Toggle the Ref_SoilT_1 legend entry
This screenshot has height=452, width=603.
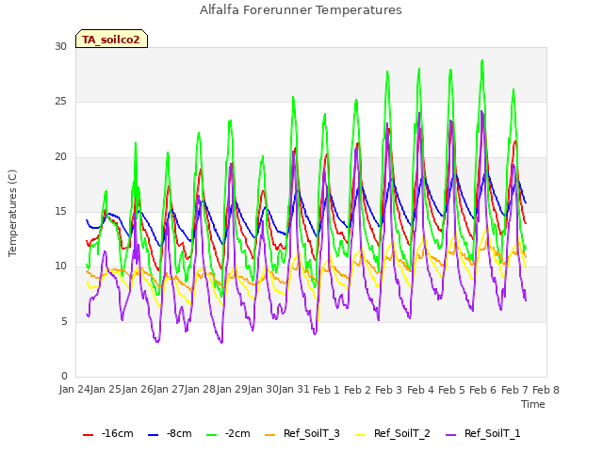pos(483,433)
